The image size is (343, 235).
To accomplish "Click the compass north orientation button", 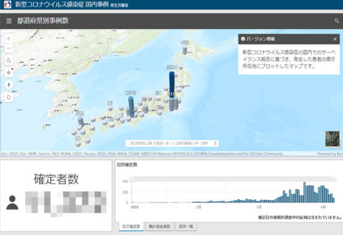I will coord(9,85).
